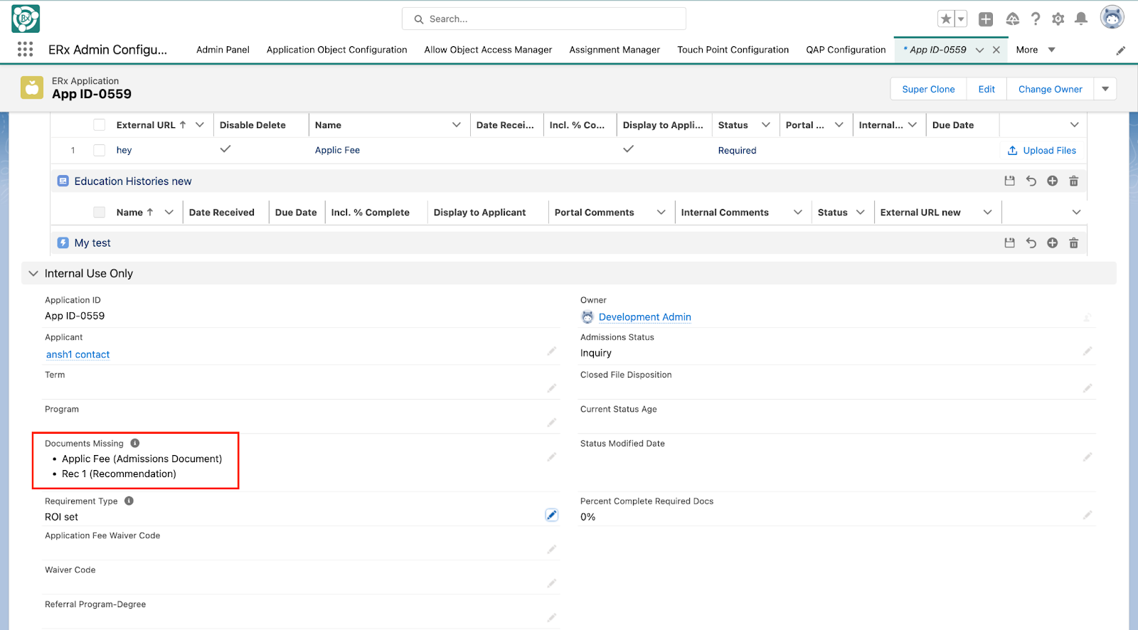Open the More navigation dropdown

click(1035, 50)
